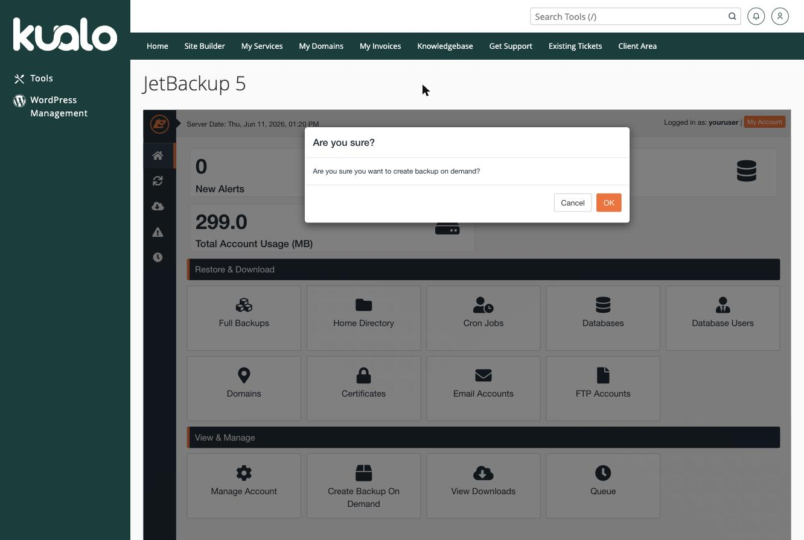Click the 'Are you sure?' dialog title
Viewport: 804px width, 540px height.
[343, 142]
